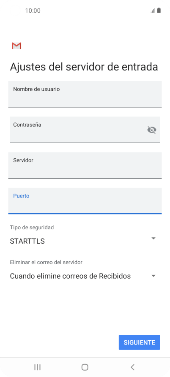170x377 pixels.
Task: Tap the Tipo de seguridad label
Action: [x=32, y=227]
